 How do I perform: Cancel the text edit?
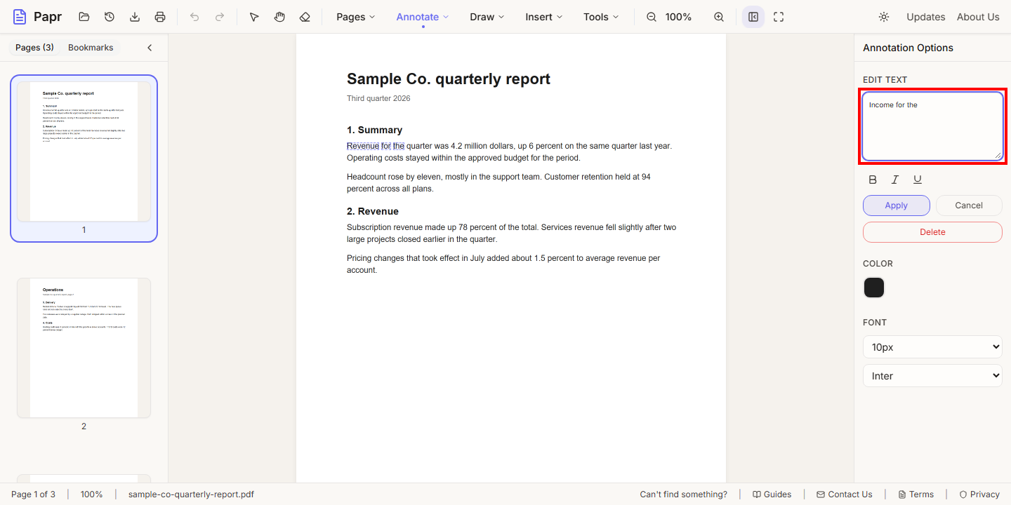969,206
